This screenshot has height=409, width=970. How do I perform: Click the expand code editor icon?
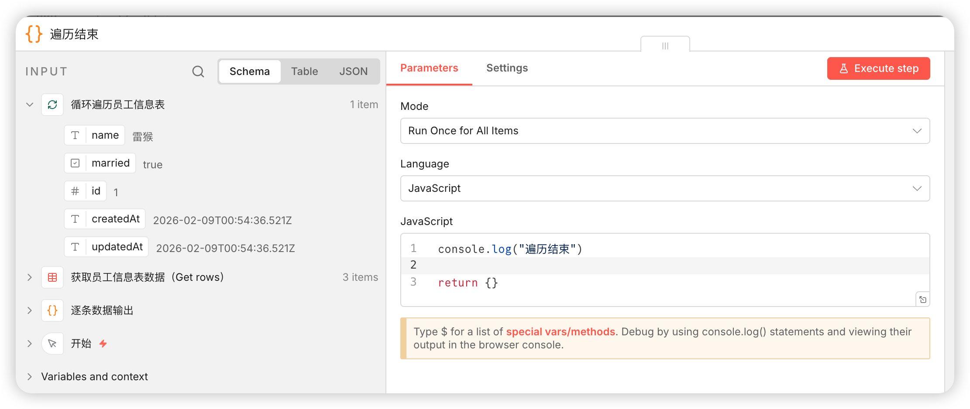point(922,300)
